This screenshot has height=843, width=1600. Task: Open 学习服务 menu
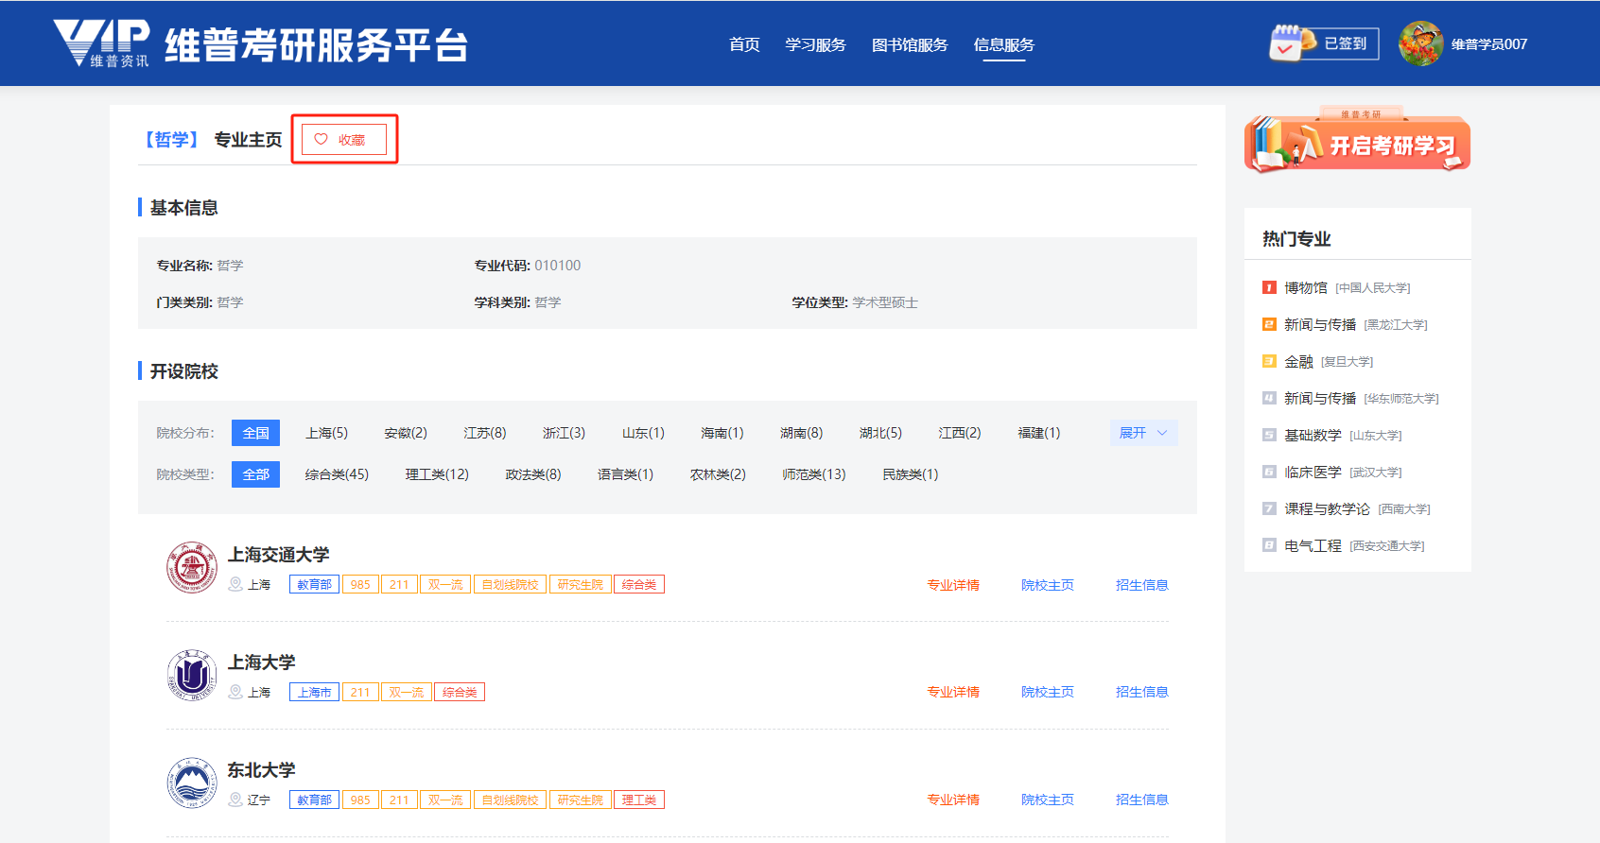tap(815, 44)
